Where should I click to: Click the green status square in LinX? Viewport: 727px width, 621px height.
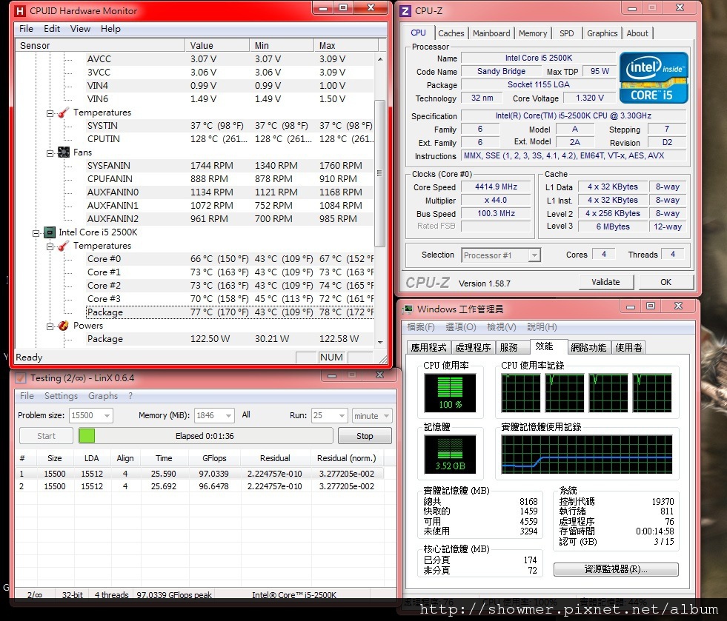87,436
